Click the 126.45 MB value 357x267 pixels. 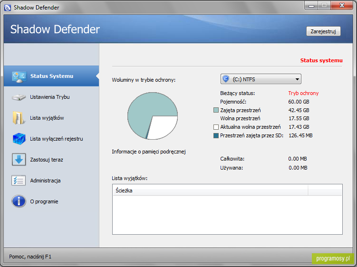click(300, 135)
